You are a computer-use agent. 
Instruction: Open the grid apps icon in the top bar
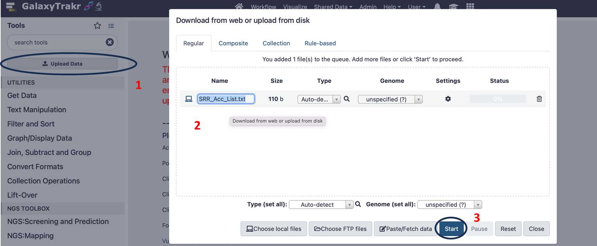pos(470,6)
